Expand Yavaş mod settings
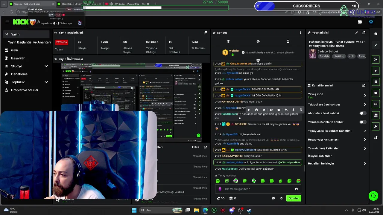 (365, 96)
